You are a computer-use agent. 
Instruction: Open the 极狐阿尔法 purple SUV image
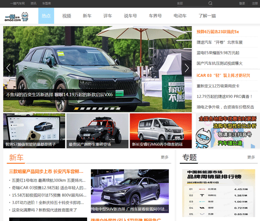130,191
